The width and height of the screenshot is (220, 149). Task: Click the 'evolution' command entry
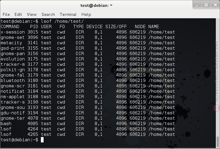point(13,59)
